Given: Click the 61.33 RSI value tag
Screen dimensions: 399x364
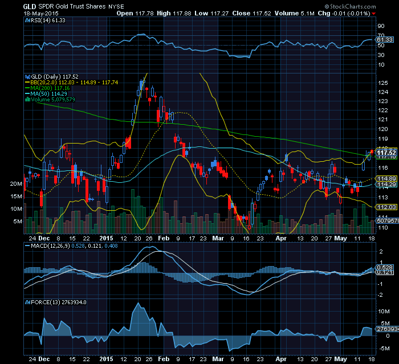Looking at the screenshot, I should (385, 40).
